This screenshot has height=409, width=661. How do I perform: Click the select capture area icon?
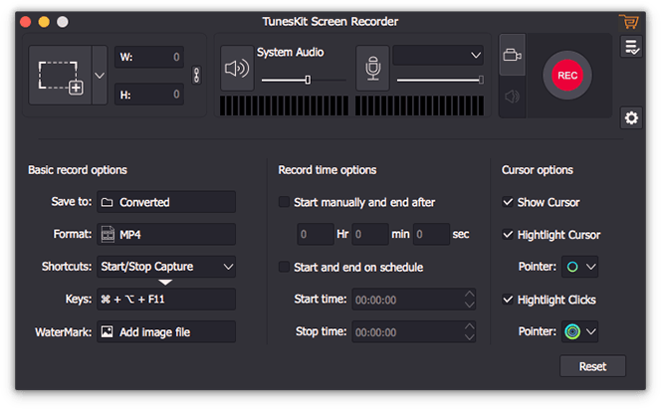coord(61,76)
